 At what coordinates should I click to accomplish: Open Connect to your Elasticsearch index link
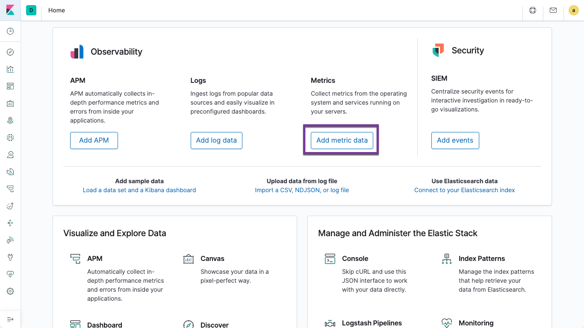tap(465, 190)
